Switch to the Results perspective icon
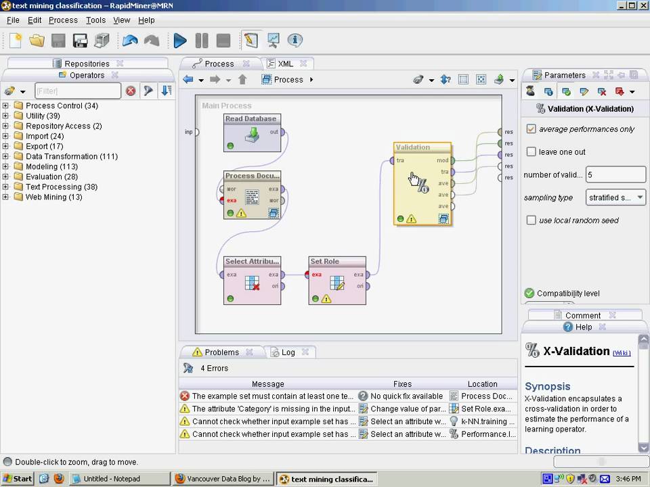 [x=273, y=40]
